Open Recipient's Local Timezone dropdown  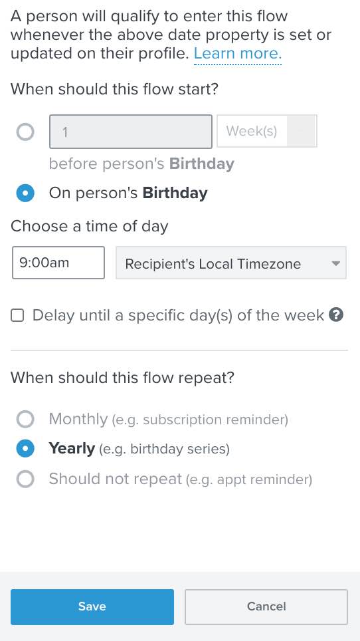click(x=231, y=263)
